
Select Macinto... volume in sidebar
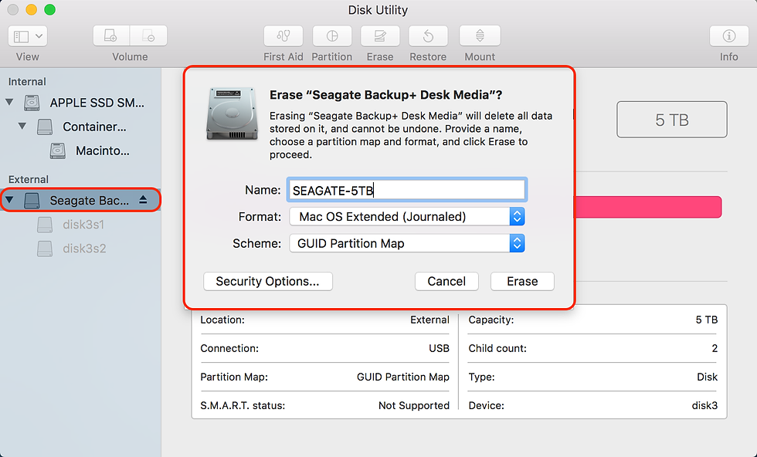(x=102, y=151)
